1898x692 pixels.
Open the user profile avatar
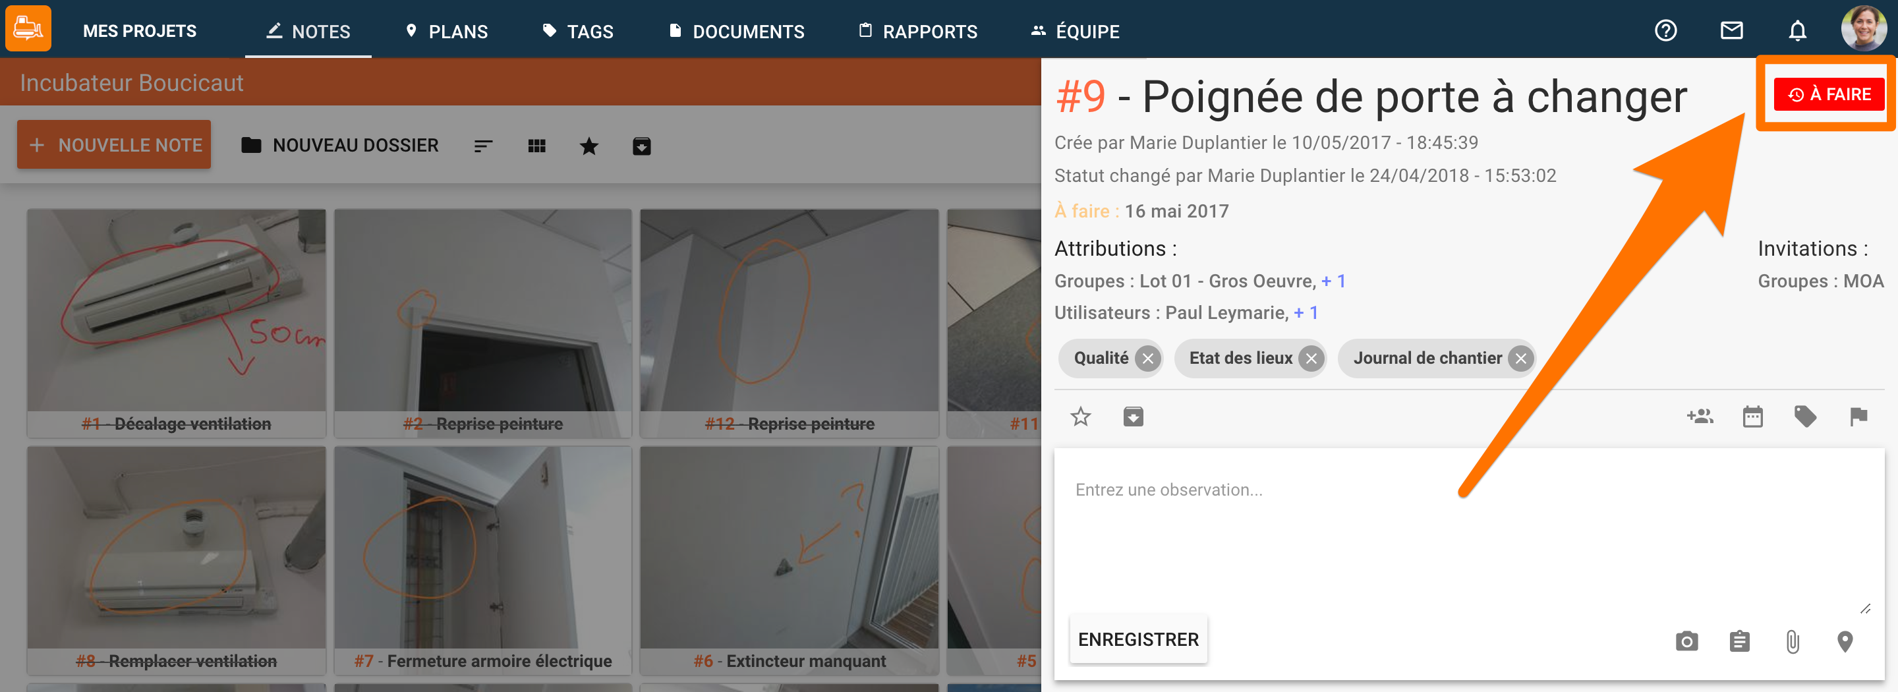pos(1863,28)
